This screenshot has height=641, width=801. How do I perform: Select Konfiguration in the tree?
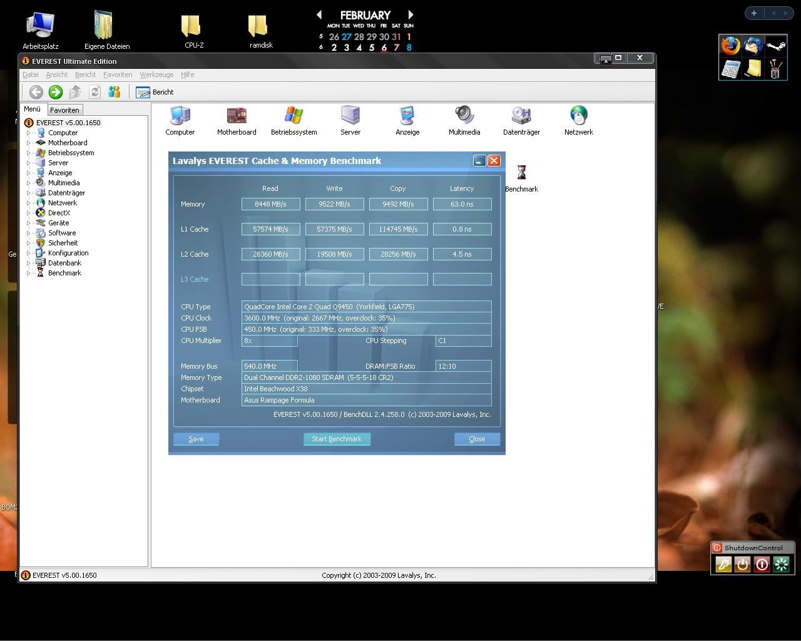68,253
